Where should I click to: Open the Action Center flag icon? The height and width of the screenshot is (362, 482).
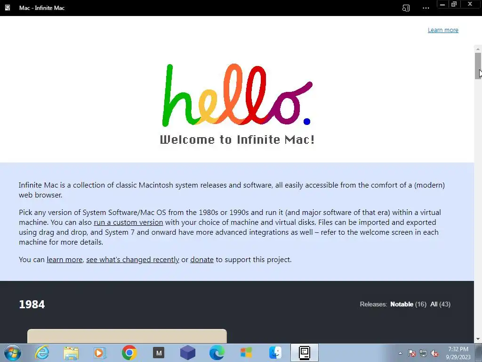coord(412,353)
